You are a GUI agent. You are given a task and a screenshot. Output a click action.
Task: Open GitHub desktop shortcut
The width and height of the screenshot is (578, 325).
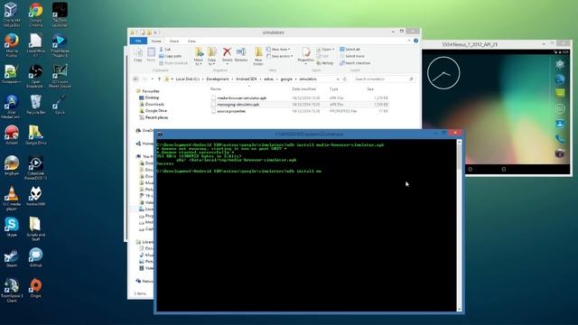pyautogui.click(x=35, y=258)
